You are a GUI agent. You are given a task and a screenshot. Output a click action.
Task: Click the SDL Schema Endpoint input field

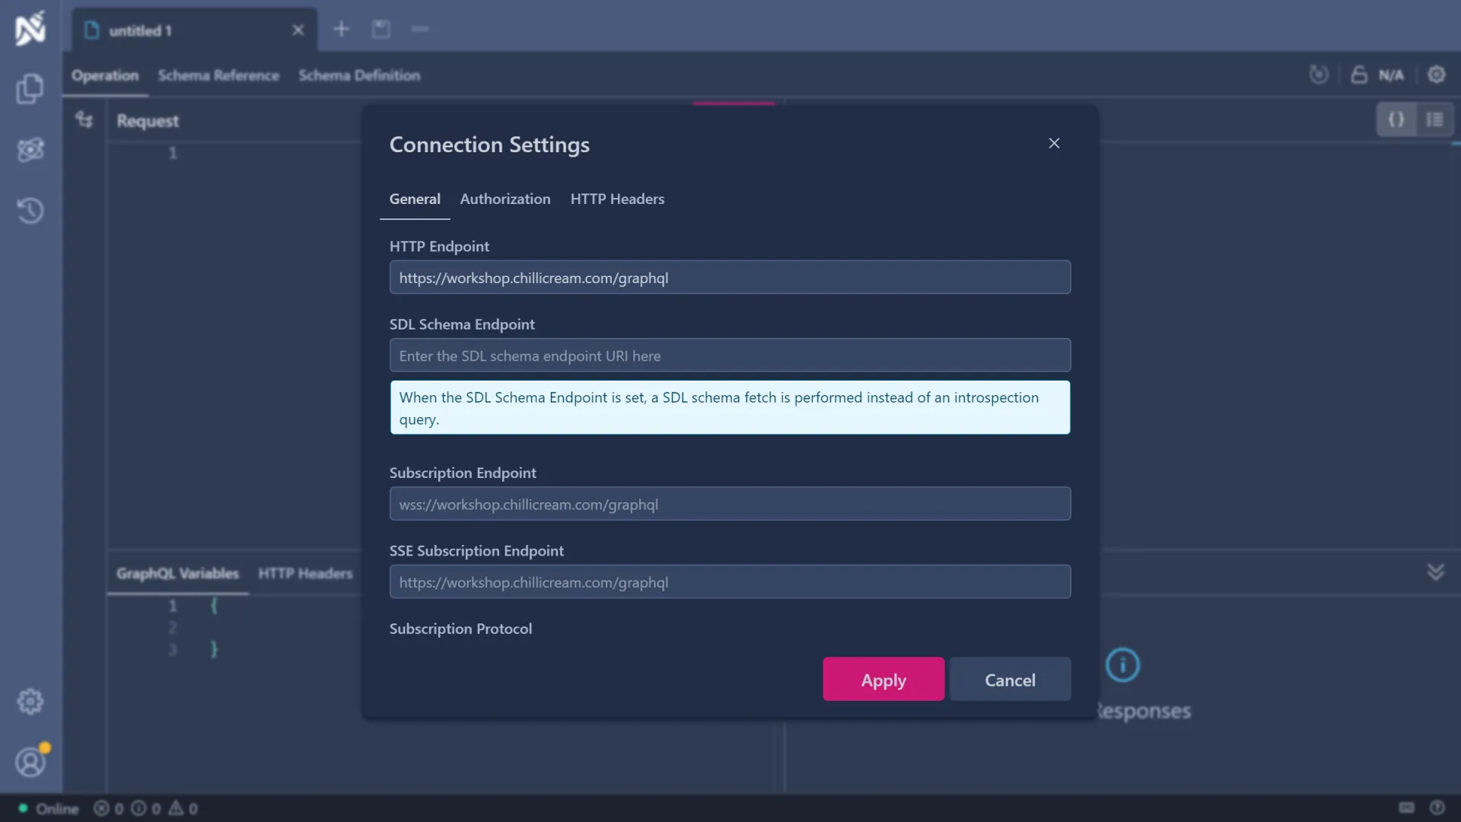pos(730,355)
